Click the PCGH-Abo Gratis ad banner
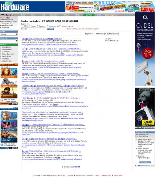The width and height of the screenshot is (156, 178). [x=145, y=108]
